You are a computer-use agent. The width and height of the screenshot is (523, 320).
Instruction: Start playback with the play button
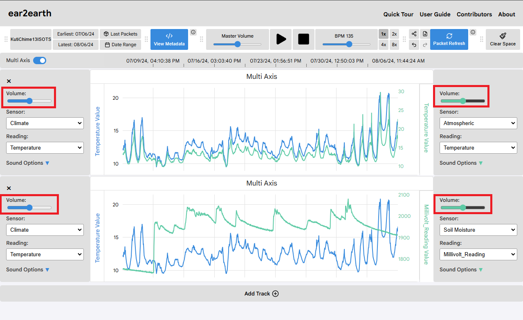click(281, 39)
